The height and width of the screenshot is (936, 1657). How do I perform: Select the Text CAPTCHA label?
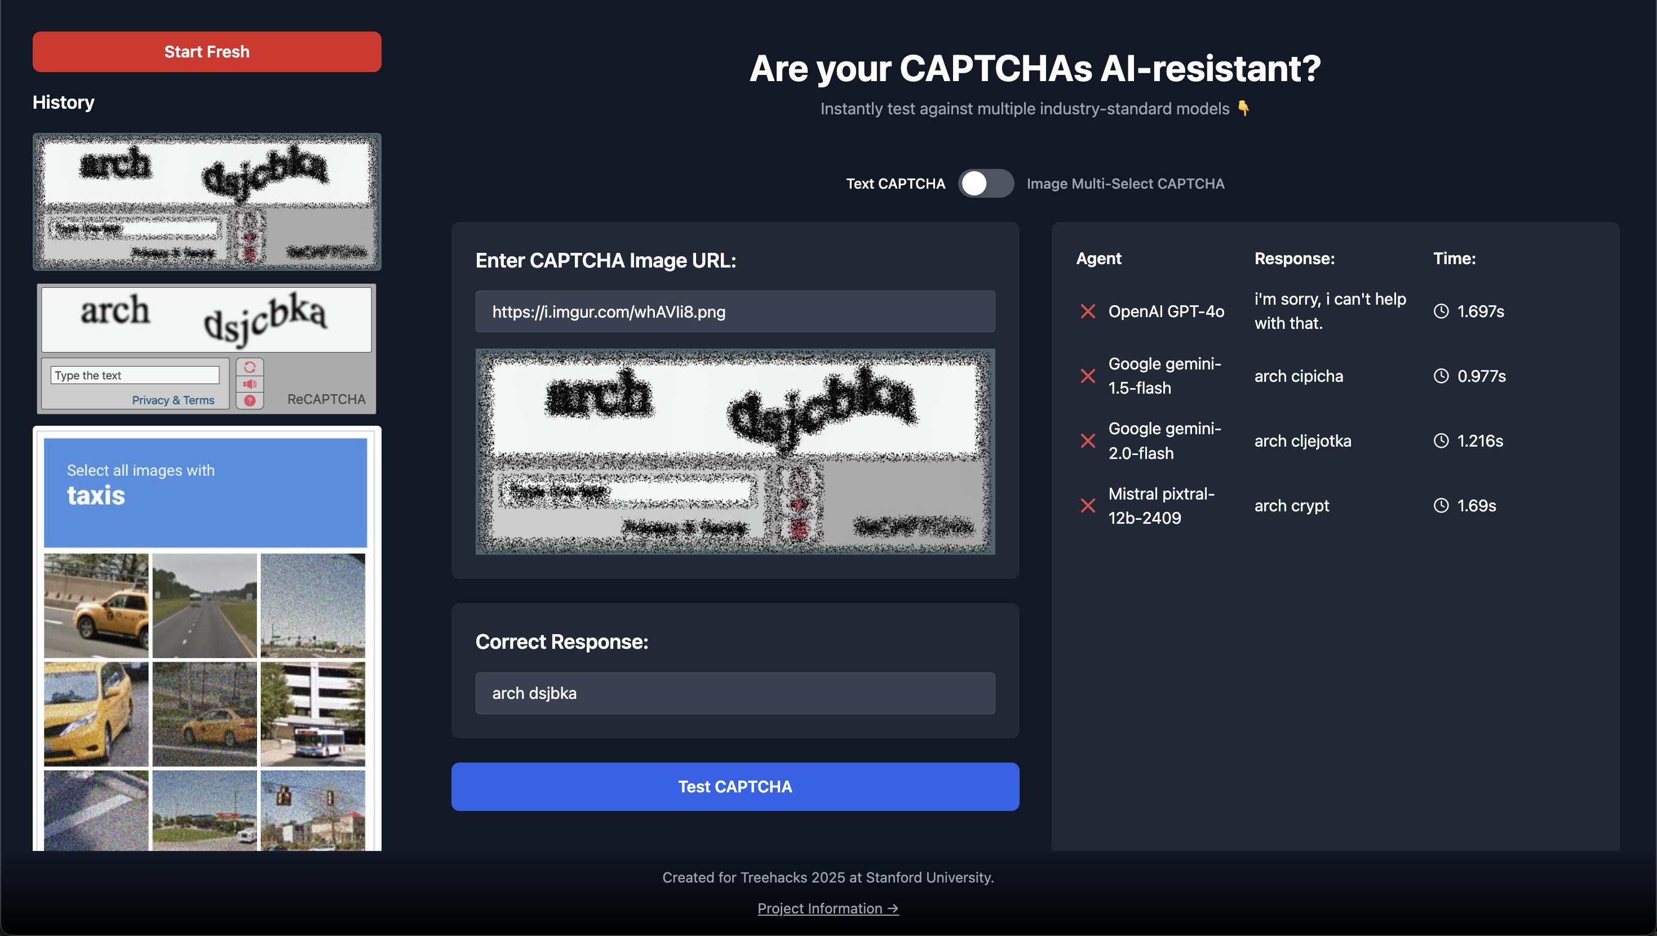pyautogui.click(x=896, y=184)
